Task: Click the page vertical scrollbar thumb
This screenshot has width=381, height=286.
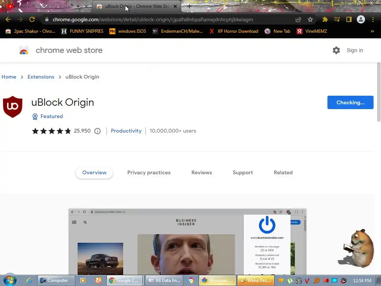Action: [x=379, y=92]
